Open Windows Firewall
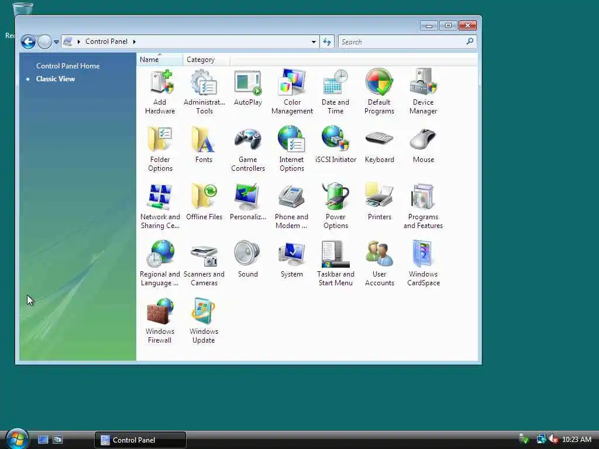 160,321
